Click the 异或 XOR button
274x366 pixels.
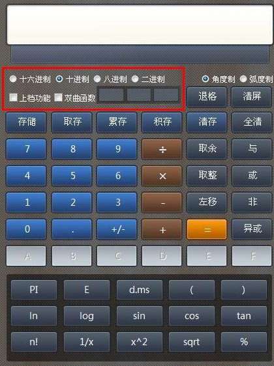click(x=252, y=229)
